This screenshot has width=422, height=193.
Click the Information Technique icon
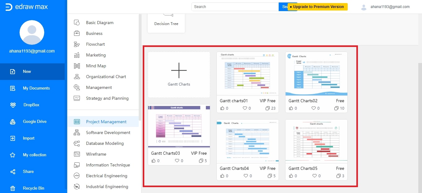coord(77,165)
